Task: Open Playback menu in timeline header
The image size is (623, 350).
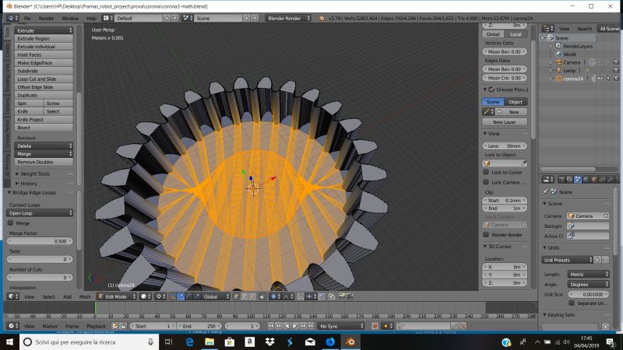Action: point(96,326)
